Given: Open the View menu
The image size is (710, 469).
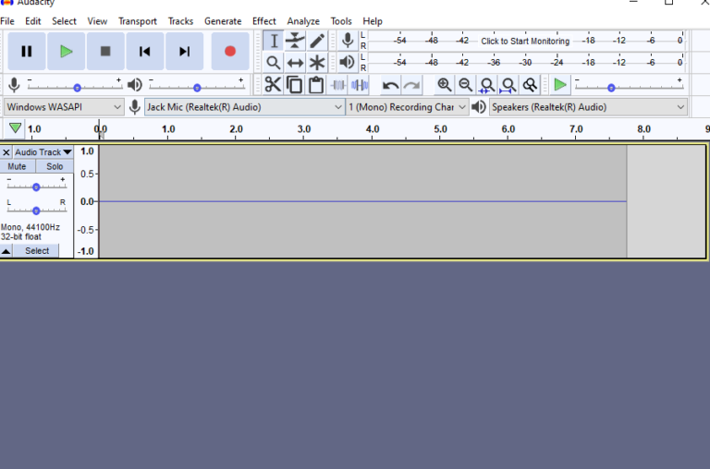Looking at the screenshot, I should pyautogui.click(x=97, y=21).
